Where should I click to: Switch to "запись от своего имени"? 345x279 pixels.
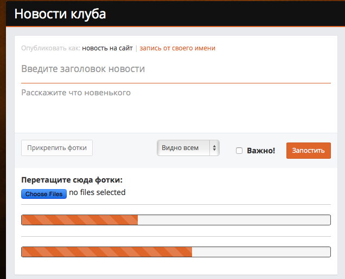[177, 48]
